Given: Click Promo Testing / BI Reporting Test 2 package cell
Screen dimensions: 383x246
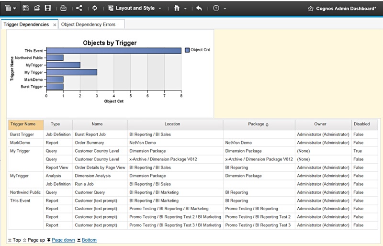Looking at the screenshot, I should (x=258, y=217).
